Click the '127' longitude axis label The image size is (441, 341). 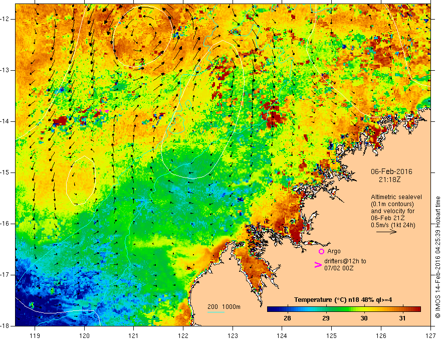(x=430, y=335)
